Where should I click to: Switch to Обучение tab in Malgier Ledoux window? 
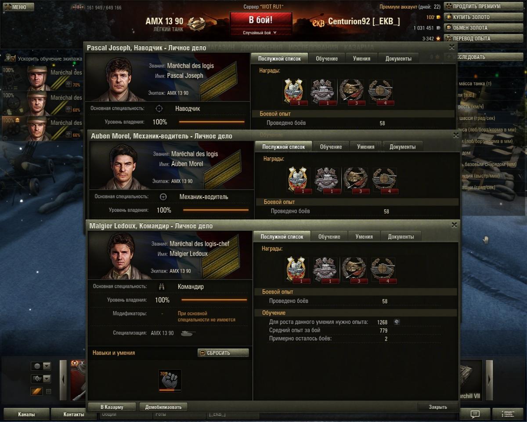tap(329, 236)
